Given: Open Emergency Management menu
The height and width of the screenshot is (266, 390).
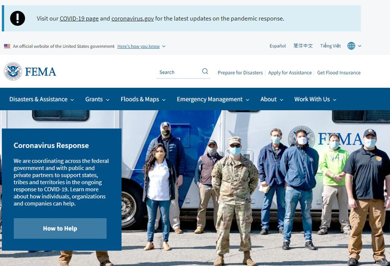Looking at the screenshot, I should click(x=209, y=100).
